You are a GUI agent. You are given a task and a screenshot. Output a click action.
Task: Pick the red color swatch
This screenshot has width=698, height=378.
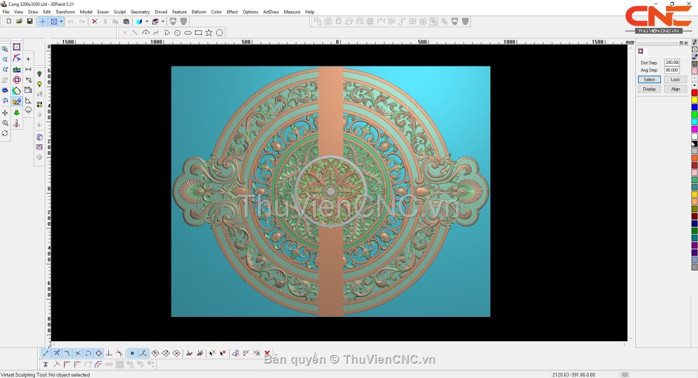click(x=694, y=93)
